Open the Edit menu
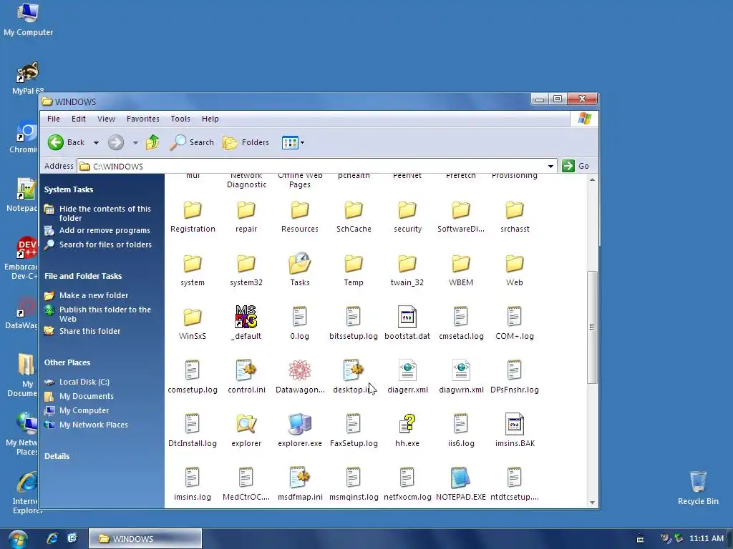The image size is (733, 549). coord(79,119)
